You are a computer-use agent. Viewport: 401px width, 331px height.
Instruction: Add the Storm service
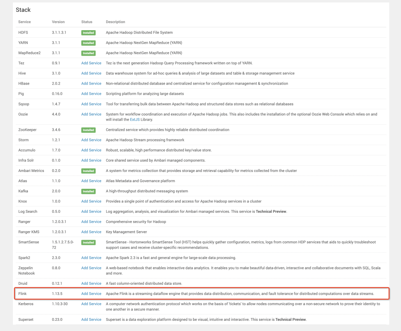[91, 140]
